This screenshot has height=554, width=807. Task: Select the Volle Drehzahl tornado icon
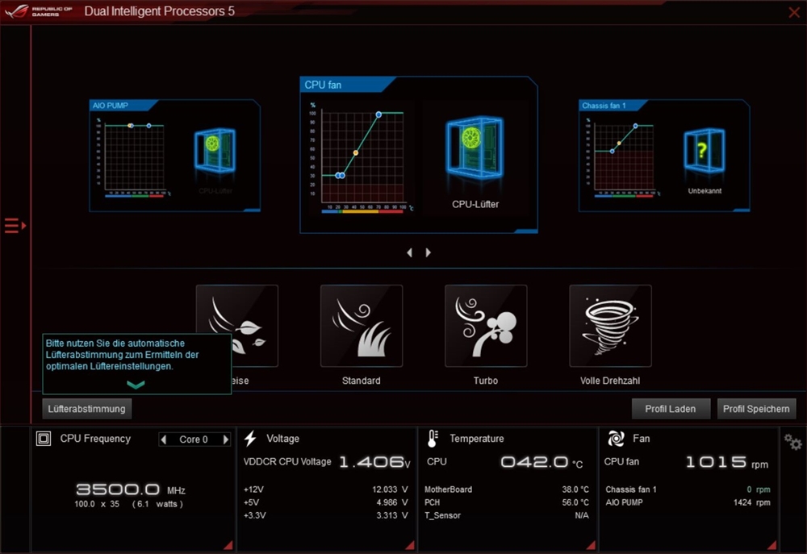[x=610, y=326]
